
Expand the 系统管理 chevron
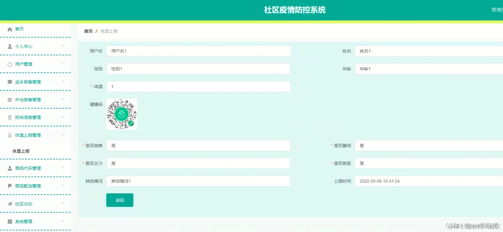pos(63,221)
